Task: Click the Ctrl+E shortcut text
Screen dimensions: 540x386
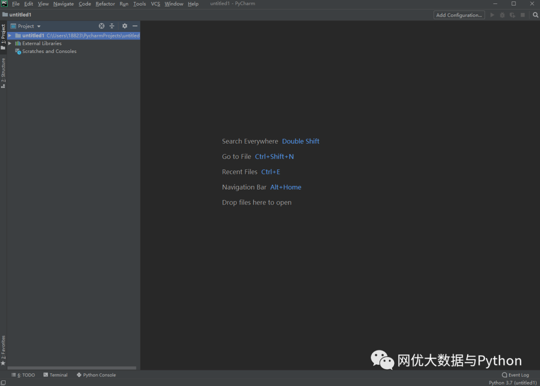Action: [x=270, y=172]
